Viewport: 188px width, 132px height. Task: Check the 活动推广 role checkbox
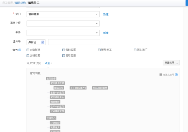point(135,50)
